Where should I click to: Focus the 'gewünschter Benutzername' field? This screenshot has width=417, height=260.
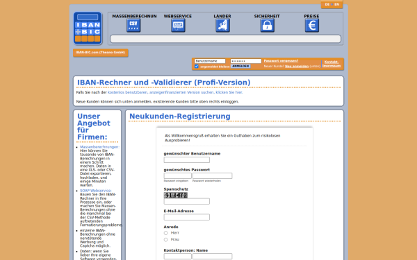pyautogui.click(x=187, y=159)
